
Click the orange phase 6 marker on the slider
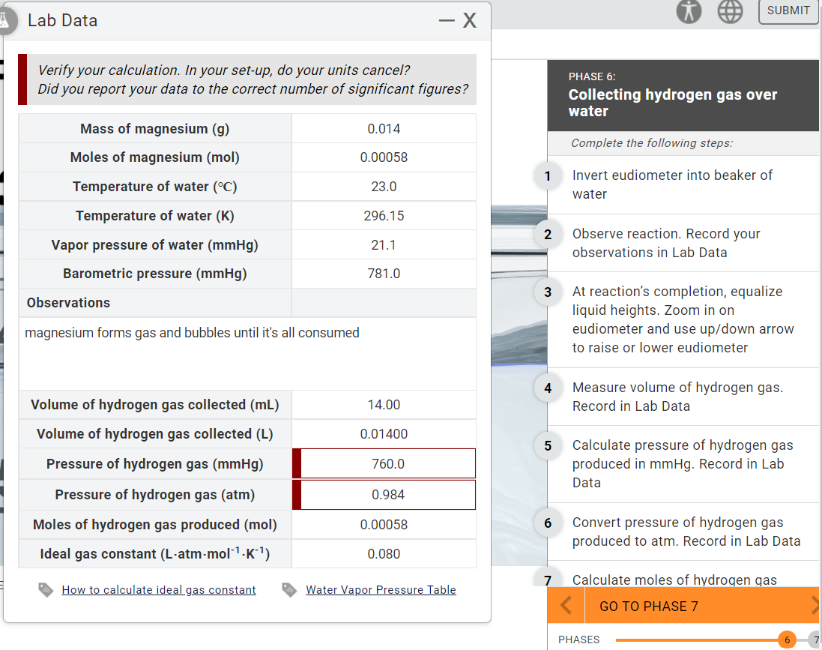pyautogui.click(x=785, y=640)
